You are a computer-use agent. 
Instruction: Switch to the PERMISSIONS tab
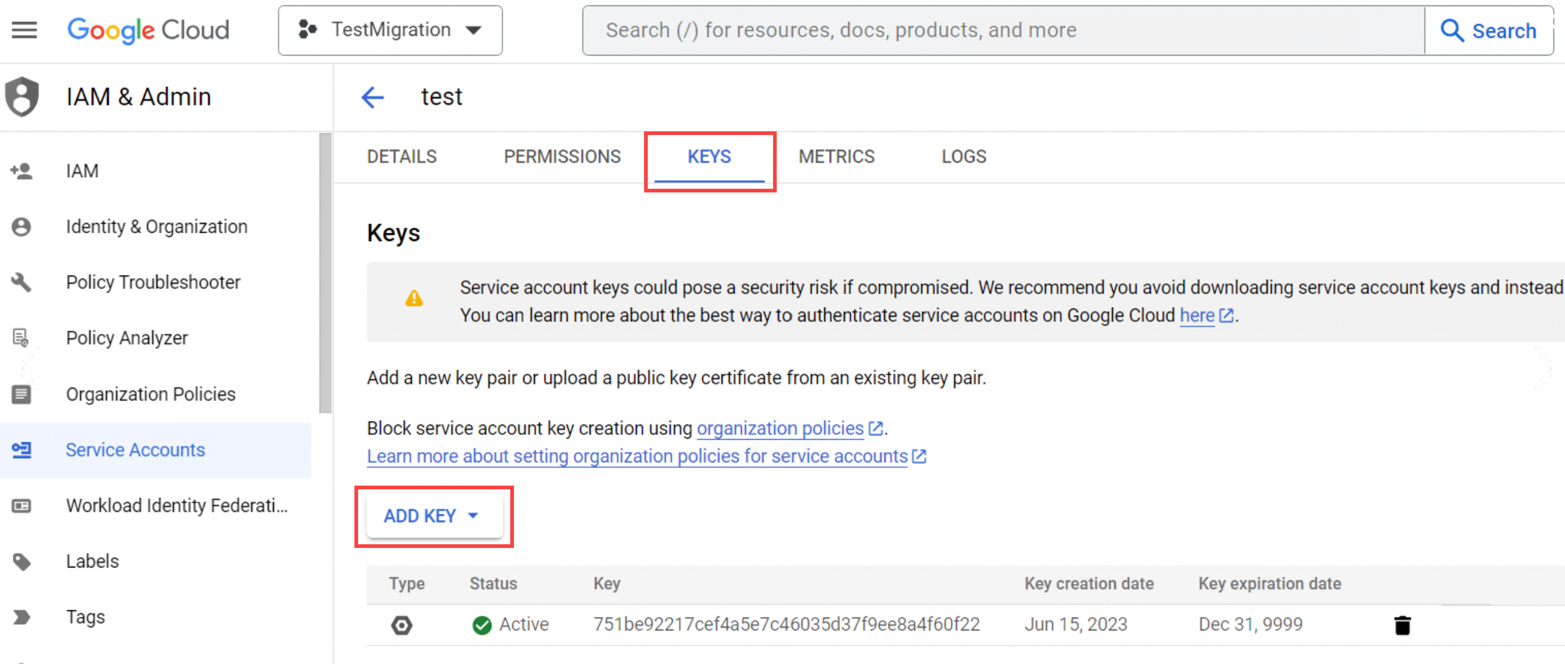[x=562, y=157]
